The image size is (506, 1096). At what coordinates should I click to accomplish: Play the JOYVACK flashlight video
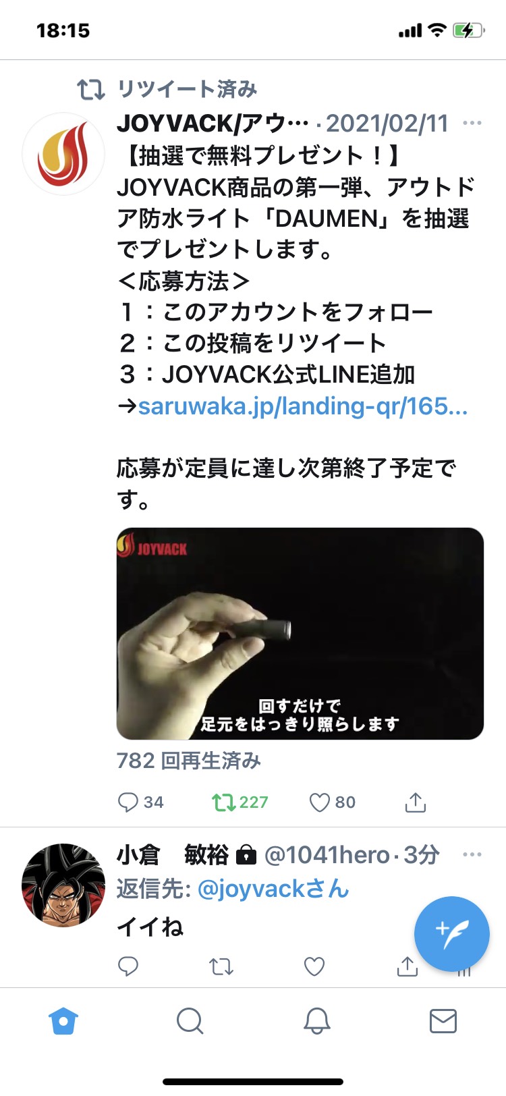[300, 634]
